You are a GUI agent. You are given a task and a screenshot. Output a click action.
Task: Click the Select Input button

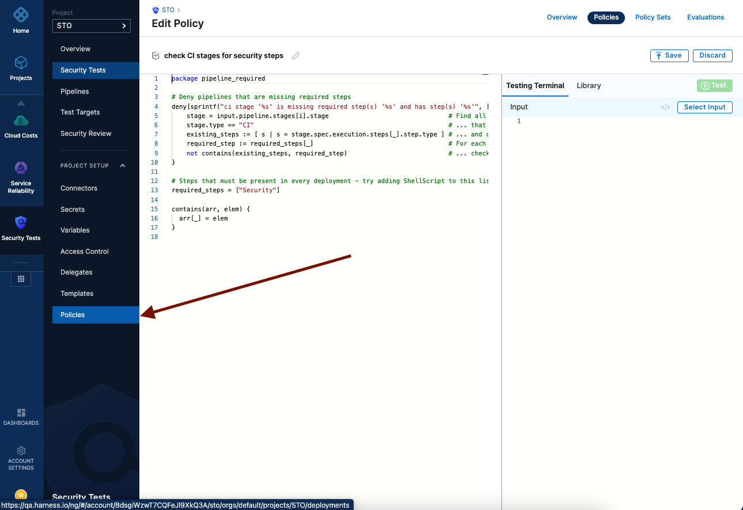tap(704, 107)
